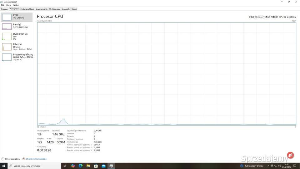
Task: Click the taskbar search box
Action: (x=34, y=166)
